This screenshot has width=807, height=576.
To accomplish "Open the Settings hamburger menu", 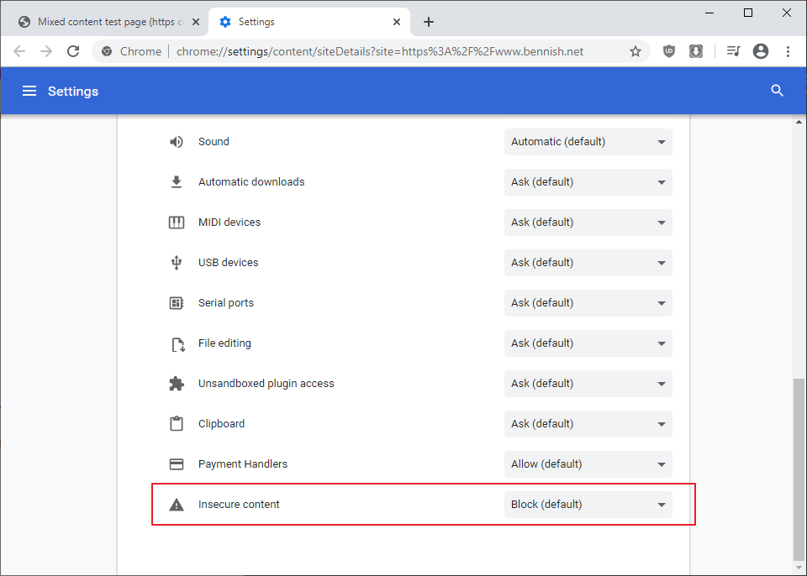I will [29, 90].
